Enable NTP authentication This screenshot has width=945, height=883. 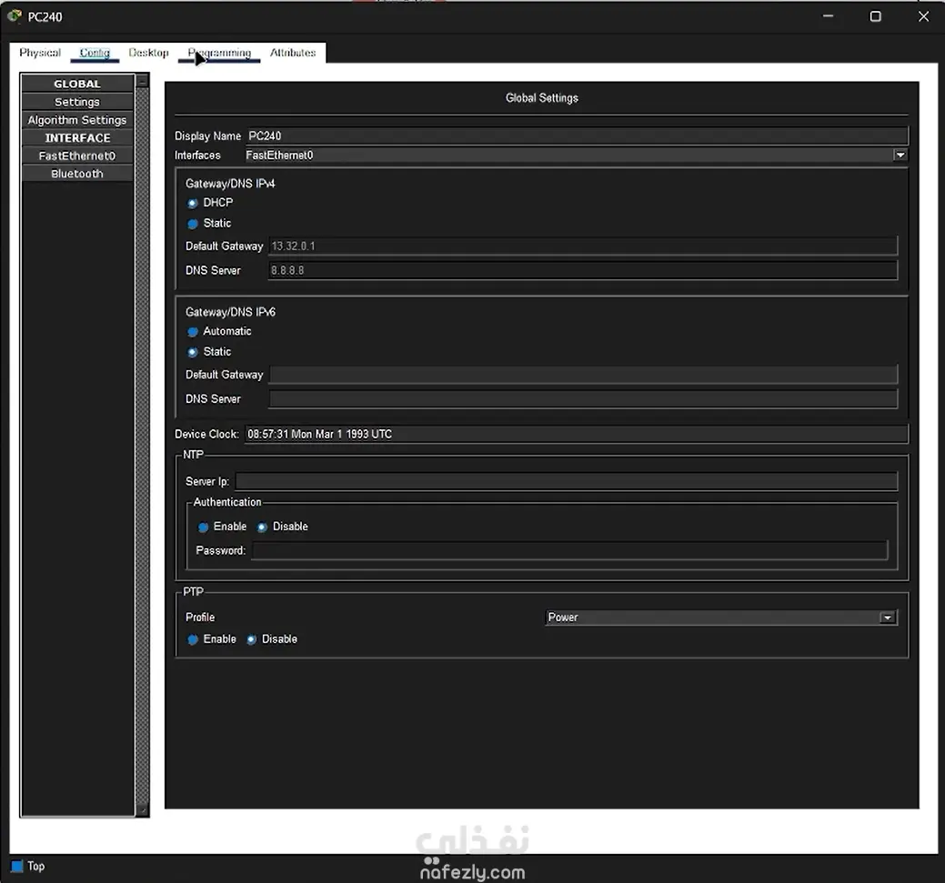coord(204,527)
